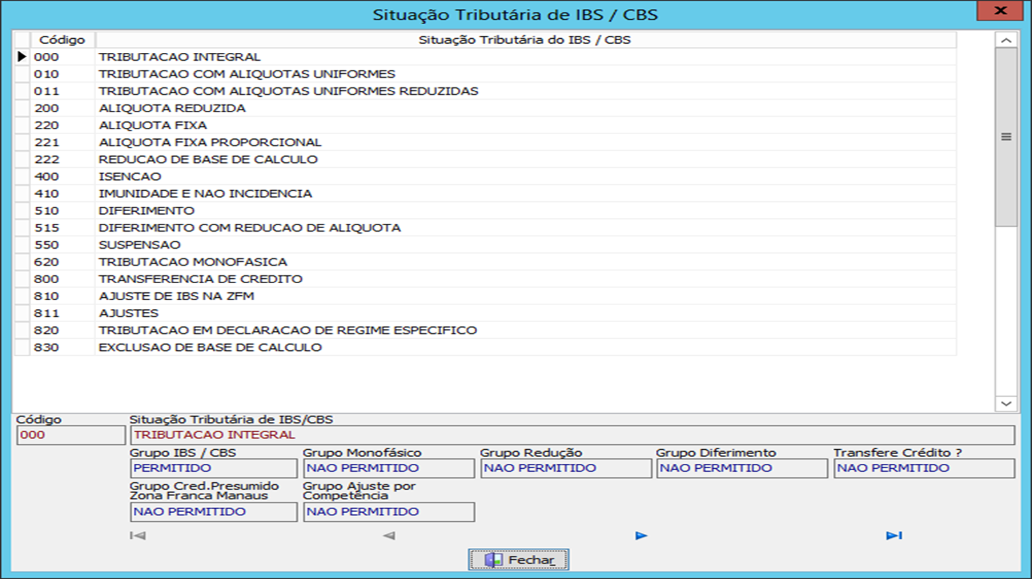Jump to last record arrow

894,535
